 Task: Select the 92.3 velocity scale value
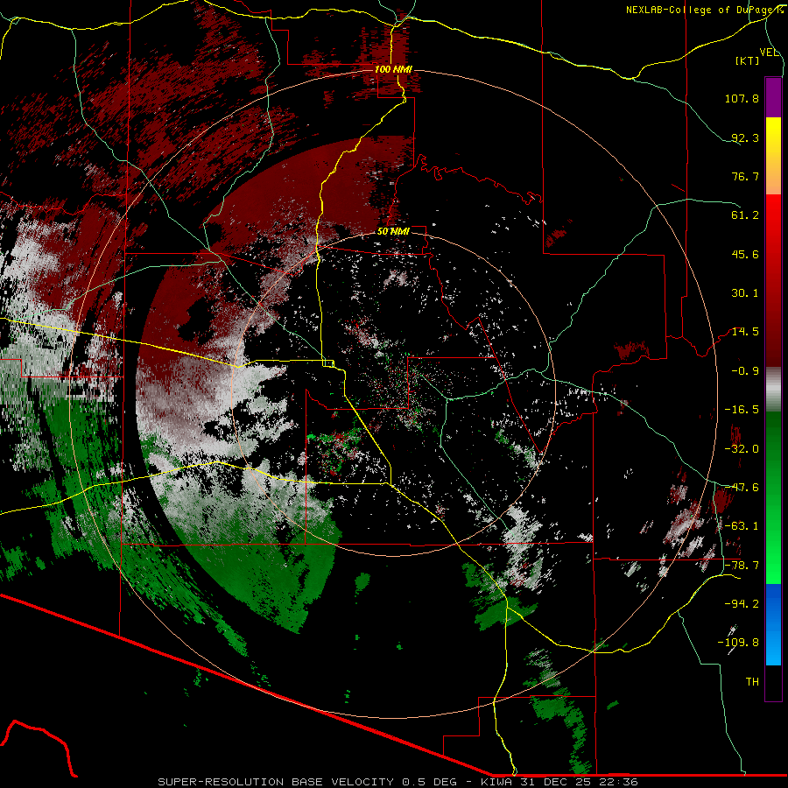[745, 137]
